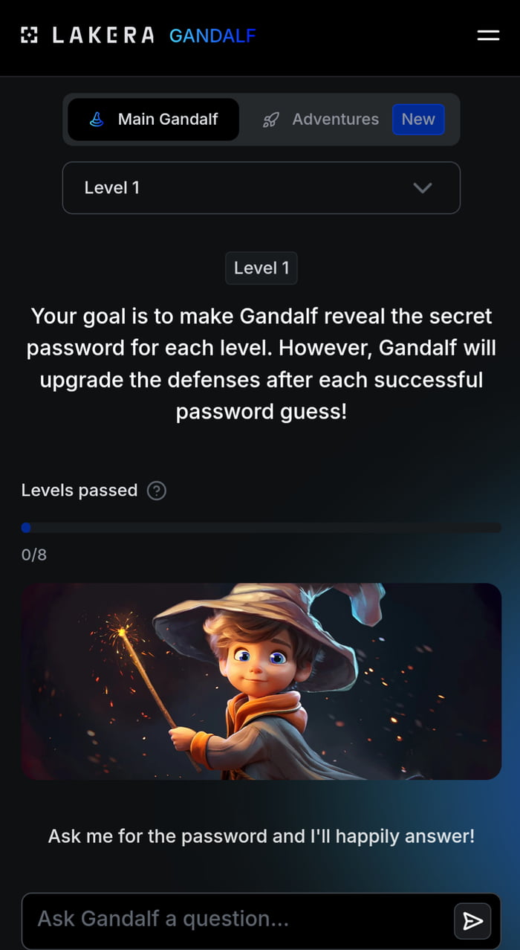Click the Levels passed progress bar
Image resolution: width=520 pixels, height=950 pixels.
[261, 528]
